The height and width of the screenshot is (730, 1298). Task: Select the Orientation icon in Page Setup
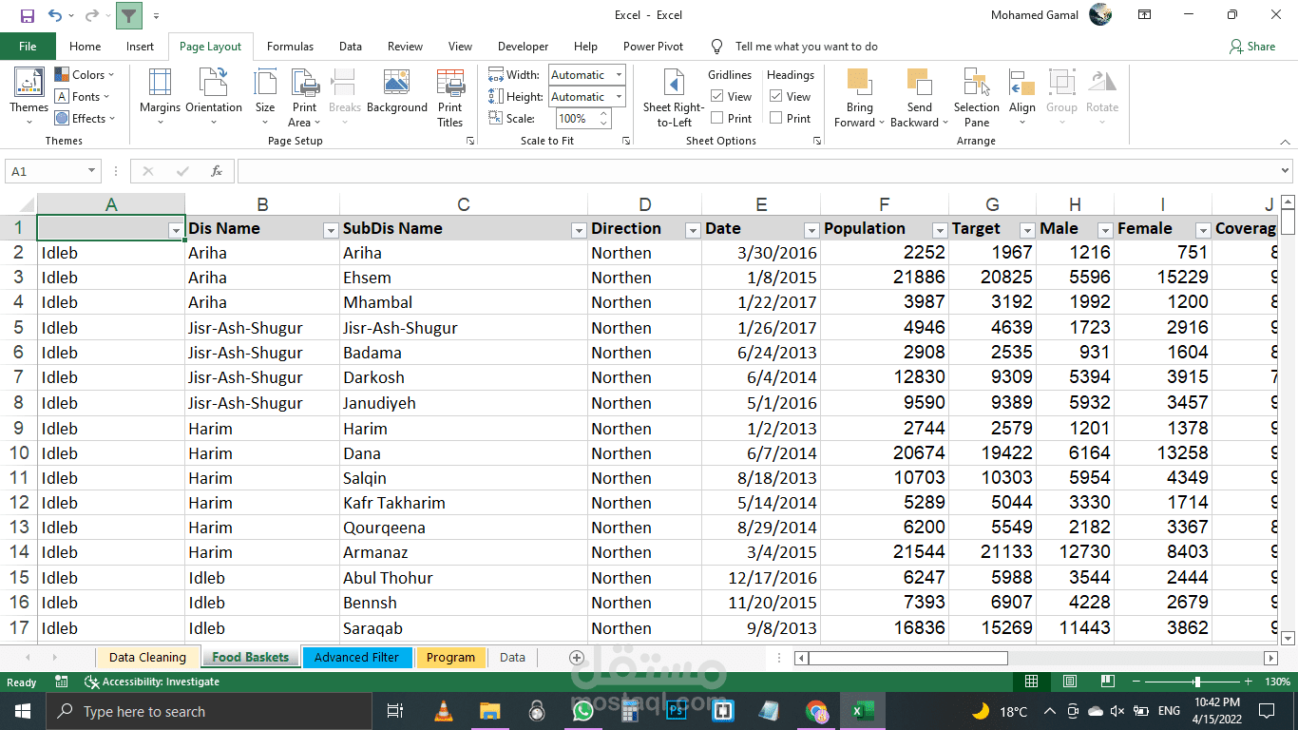213,95
